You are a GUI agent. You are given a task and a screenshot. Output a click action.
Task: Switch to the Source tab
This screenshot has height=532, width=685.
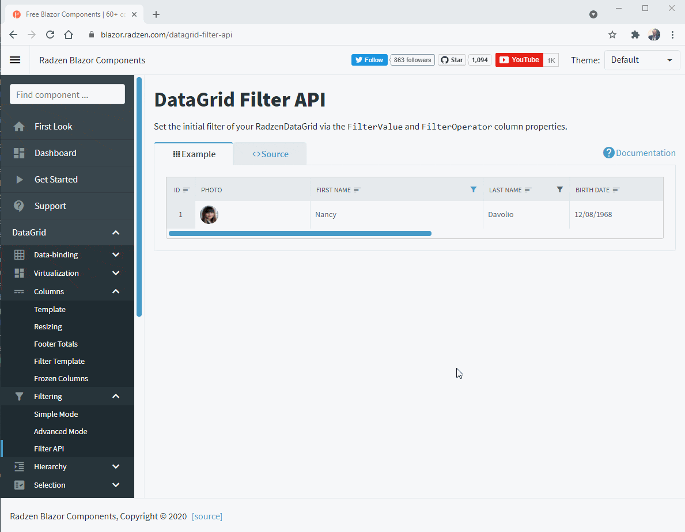pos(270,154)
